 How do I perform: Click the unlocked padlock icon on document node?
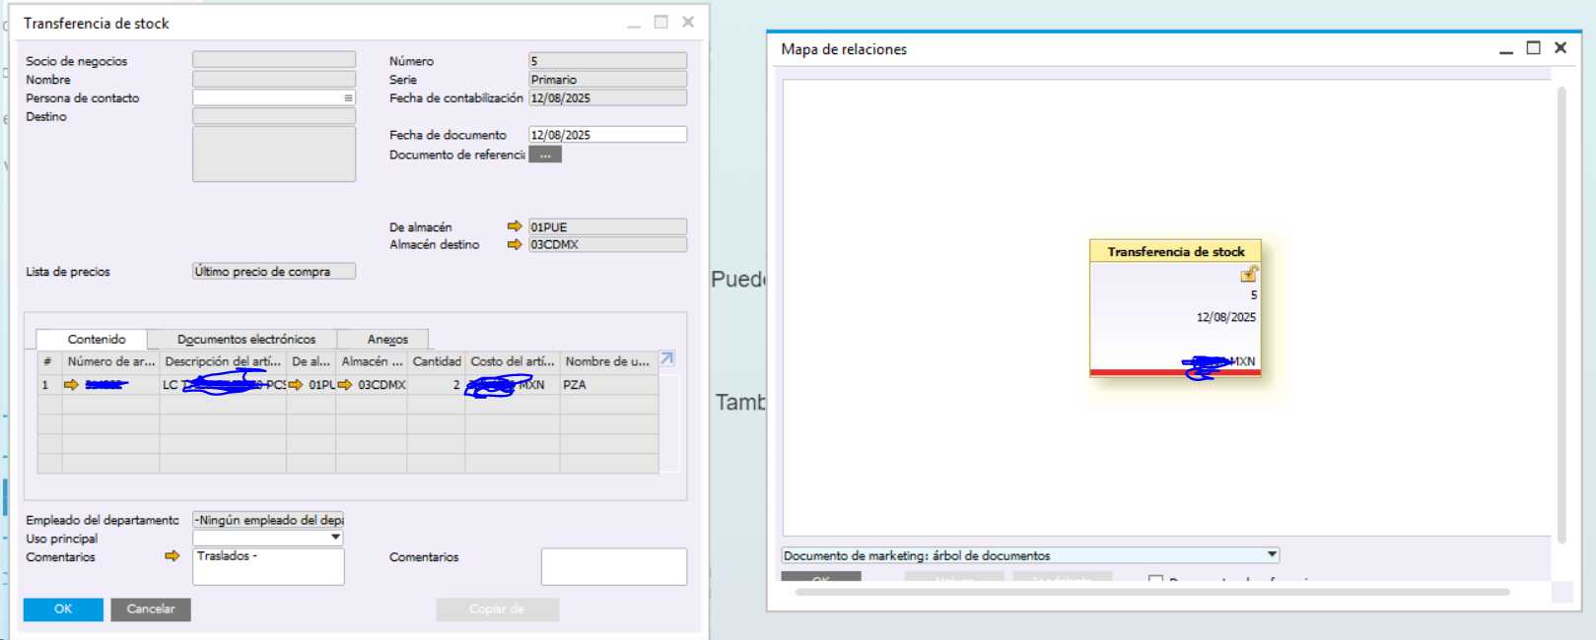(x=1249, y=274)
